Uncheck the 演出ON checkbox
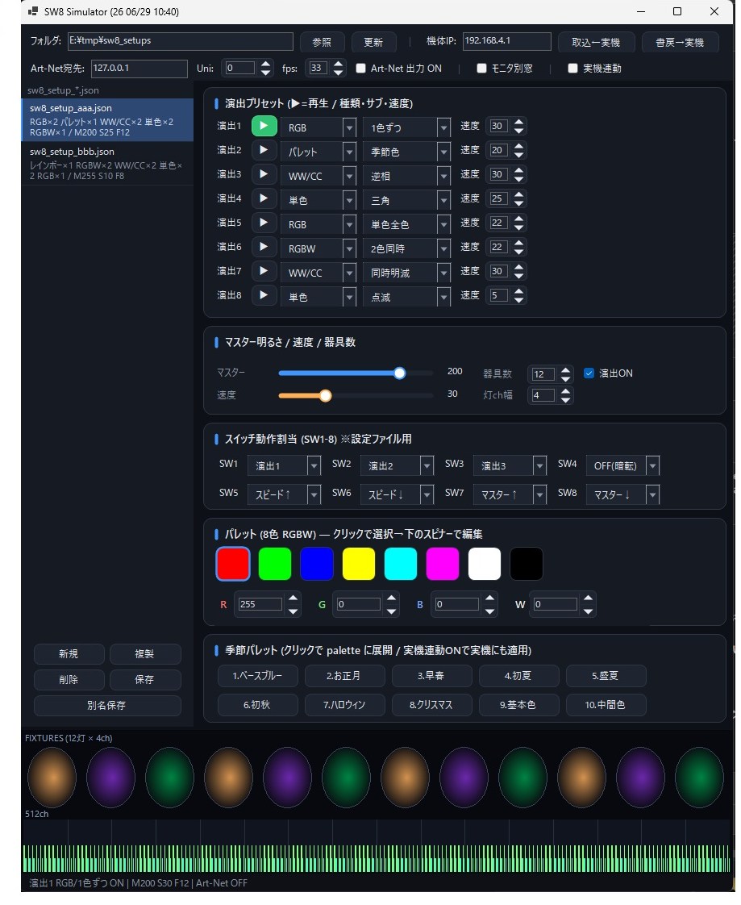Viewport: 741px width, 905px height. click(x=589, y=373)
